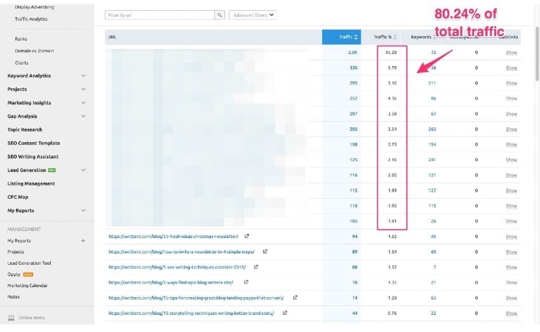Click the Online demo link

[32, 317]
